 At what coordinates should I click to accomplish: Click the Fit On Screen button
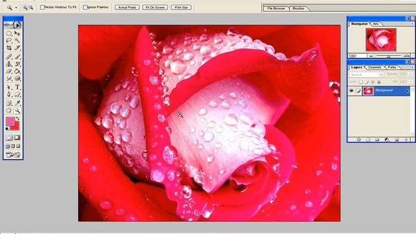click(x=155, y=7)
